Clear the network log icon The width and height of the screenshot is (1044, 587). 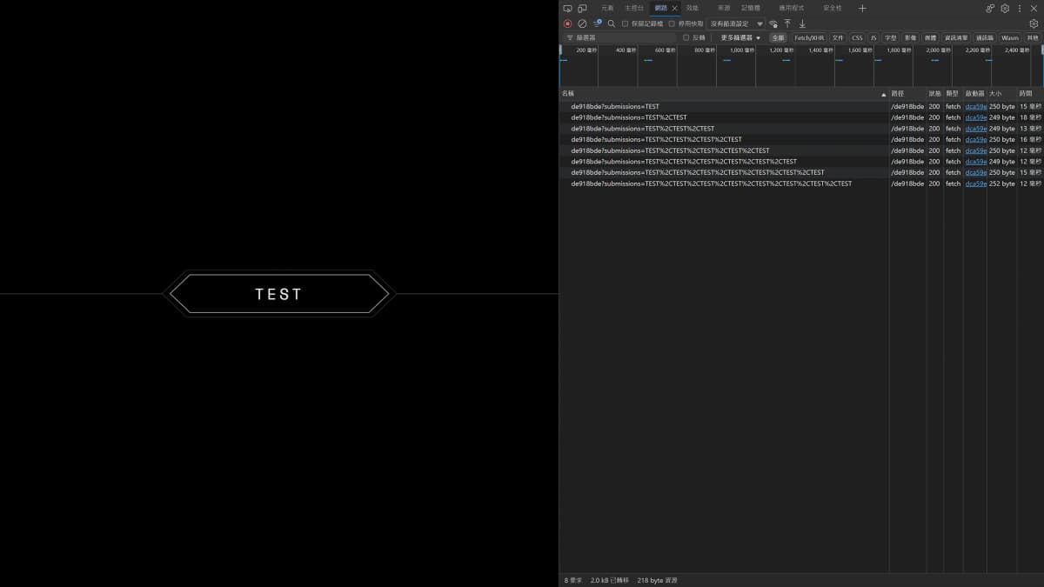coord(582,23)
